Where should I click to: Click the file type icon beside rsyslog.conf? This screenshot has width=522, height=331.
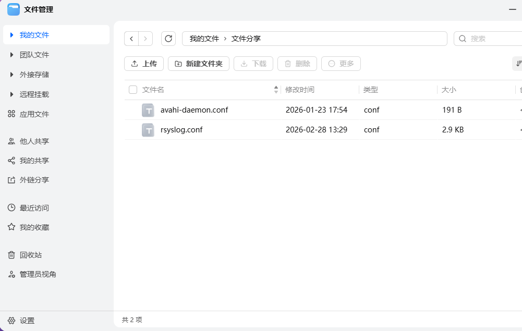pyautogui.click(x=148, y=129)
